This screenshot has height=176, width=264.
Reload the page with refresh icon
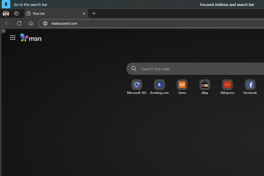19,23
